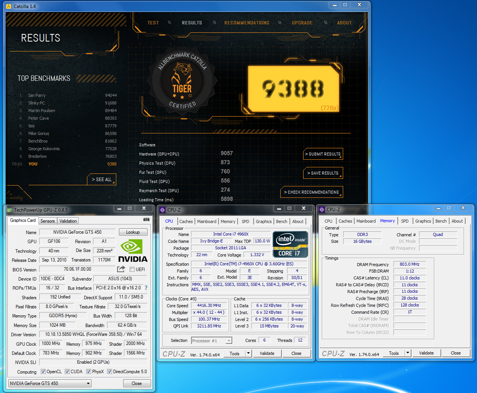Image resolution: width=477 pixels, height=393 pixels.
Task: Click the Lookup button in GPU-Z
Action: [133, 232]
